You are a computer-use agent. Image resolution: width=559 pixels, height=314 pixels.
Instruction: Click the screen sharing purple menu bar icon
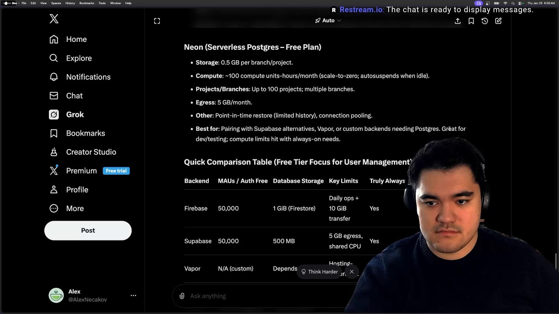pyautogui.click(x=479, y=3)
